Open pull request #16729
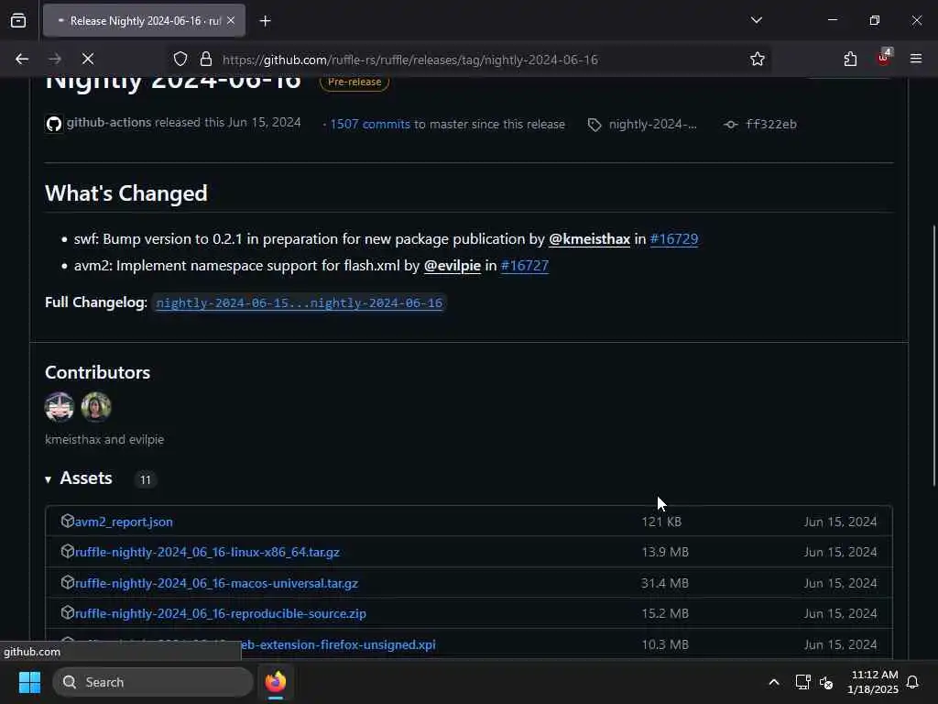Viewport: 938px width, 704px height. 673,239
